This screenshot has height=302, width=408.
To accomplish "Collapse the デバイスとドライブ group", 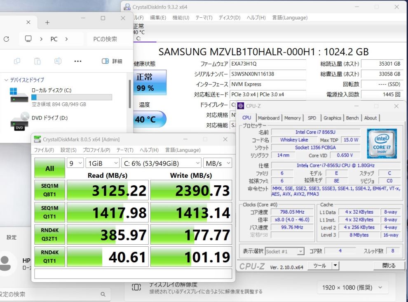I will point(7,80).
